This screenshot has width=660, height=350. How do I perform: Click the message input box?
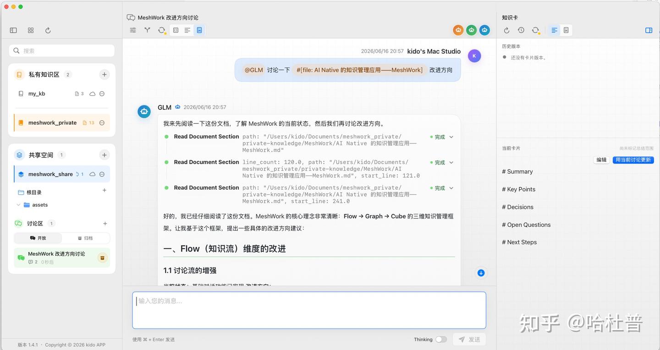pyautogui.click(x=309, y=310)
